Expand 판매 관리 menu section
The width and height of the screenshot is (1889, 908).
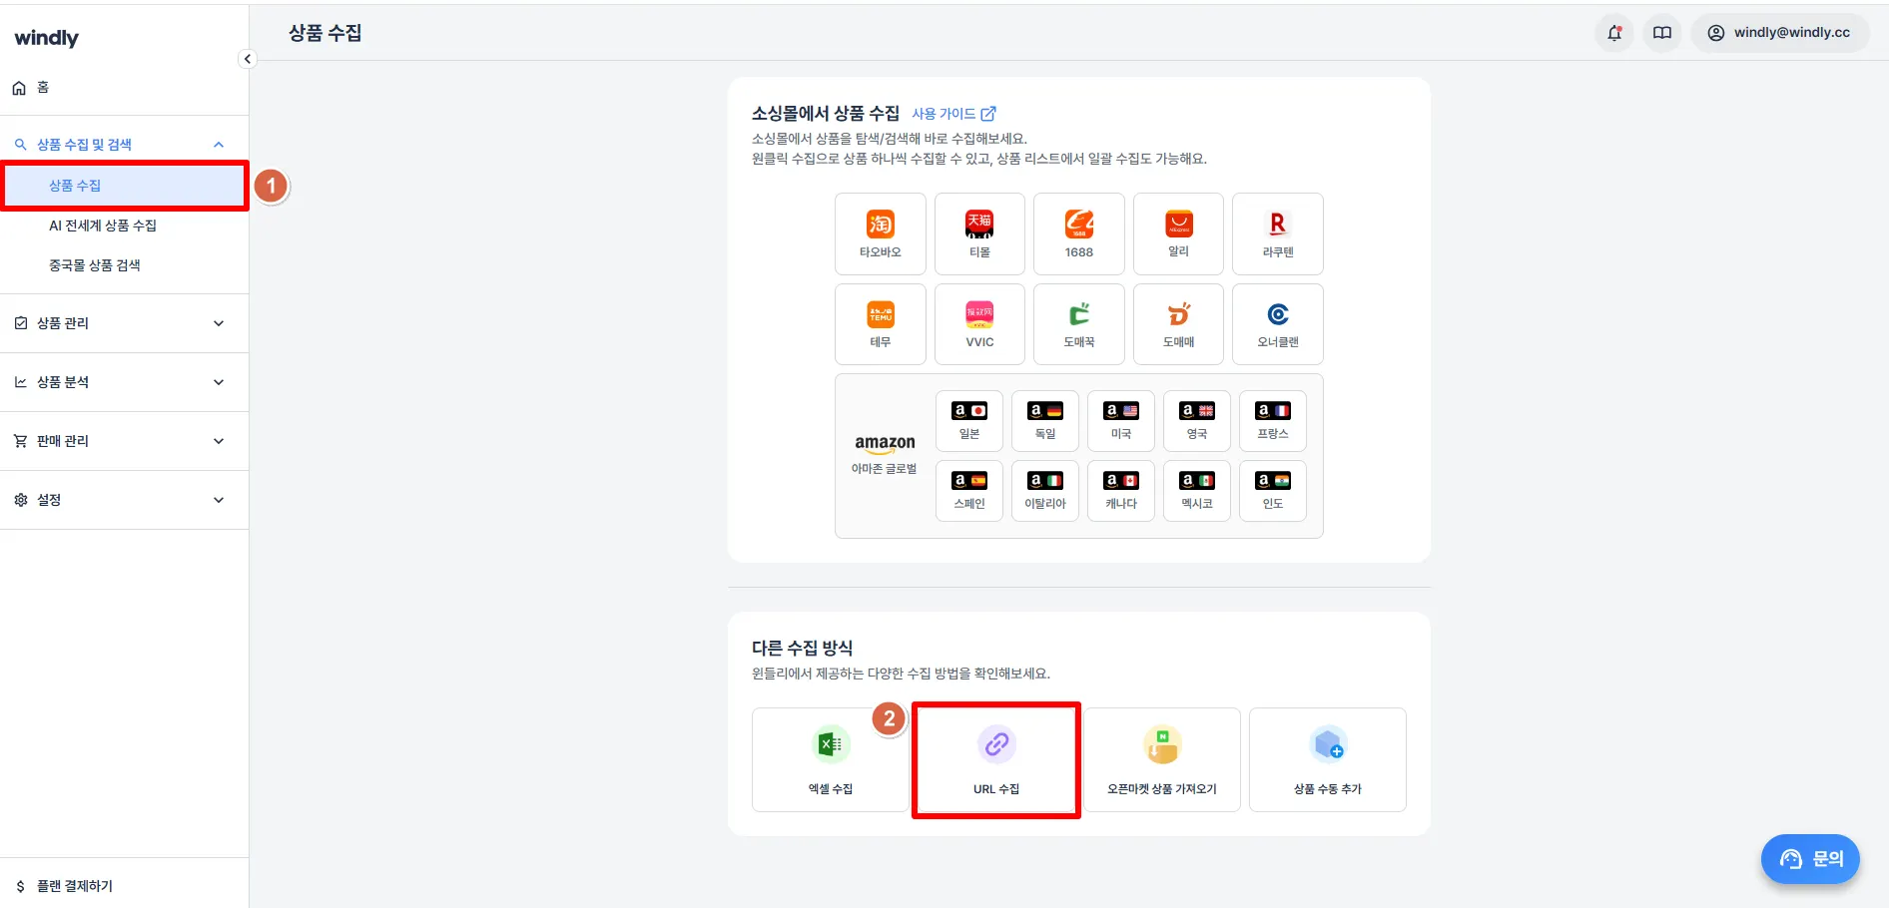pos(124,441)
